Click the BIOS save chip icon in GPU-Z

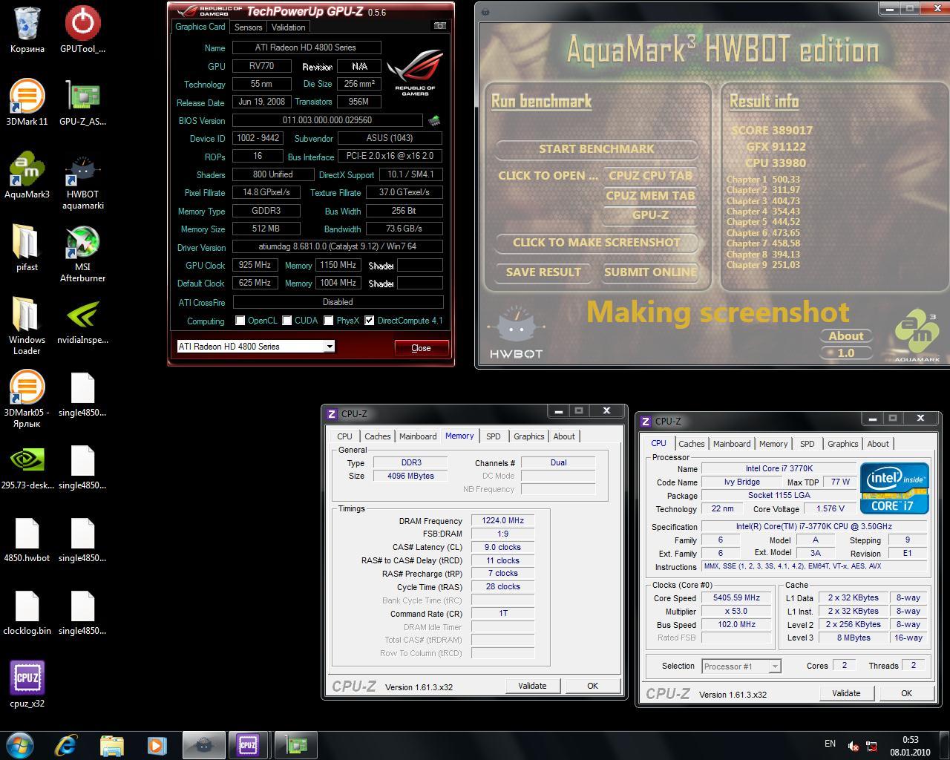pos(434,120)
